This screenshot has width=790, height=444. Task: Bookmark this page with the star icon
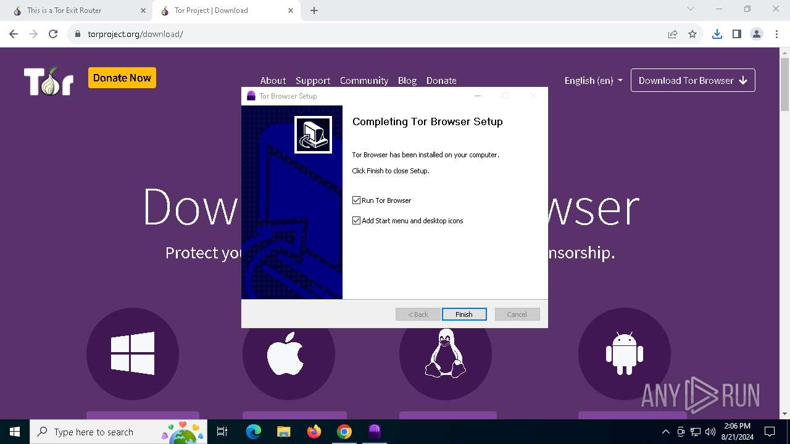(692, 34)
